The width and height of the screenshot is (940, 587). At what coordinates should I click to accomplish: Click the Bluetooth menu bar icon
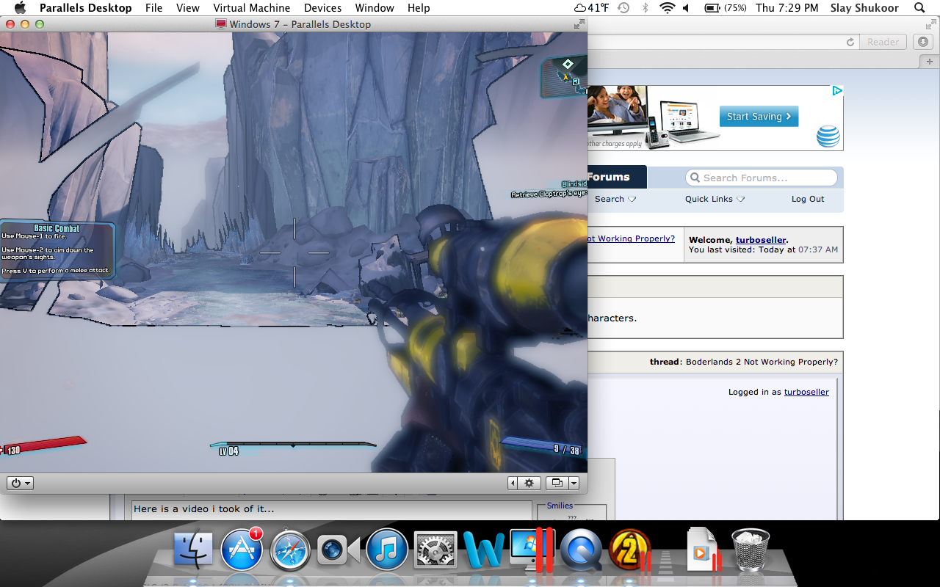coord(646,8)
